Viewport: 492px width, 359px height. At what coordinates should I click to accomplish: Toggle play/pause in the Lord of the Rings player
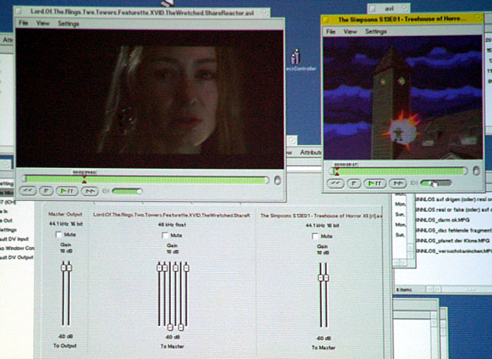click(x=68, y=191)
